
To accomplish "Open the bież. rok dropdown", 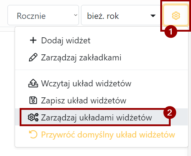I will 121,15.
